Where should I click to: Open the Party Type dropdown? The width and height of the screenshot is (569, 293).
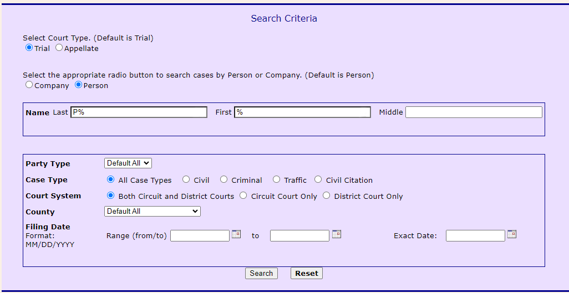pos(128,163)
